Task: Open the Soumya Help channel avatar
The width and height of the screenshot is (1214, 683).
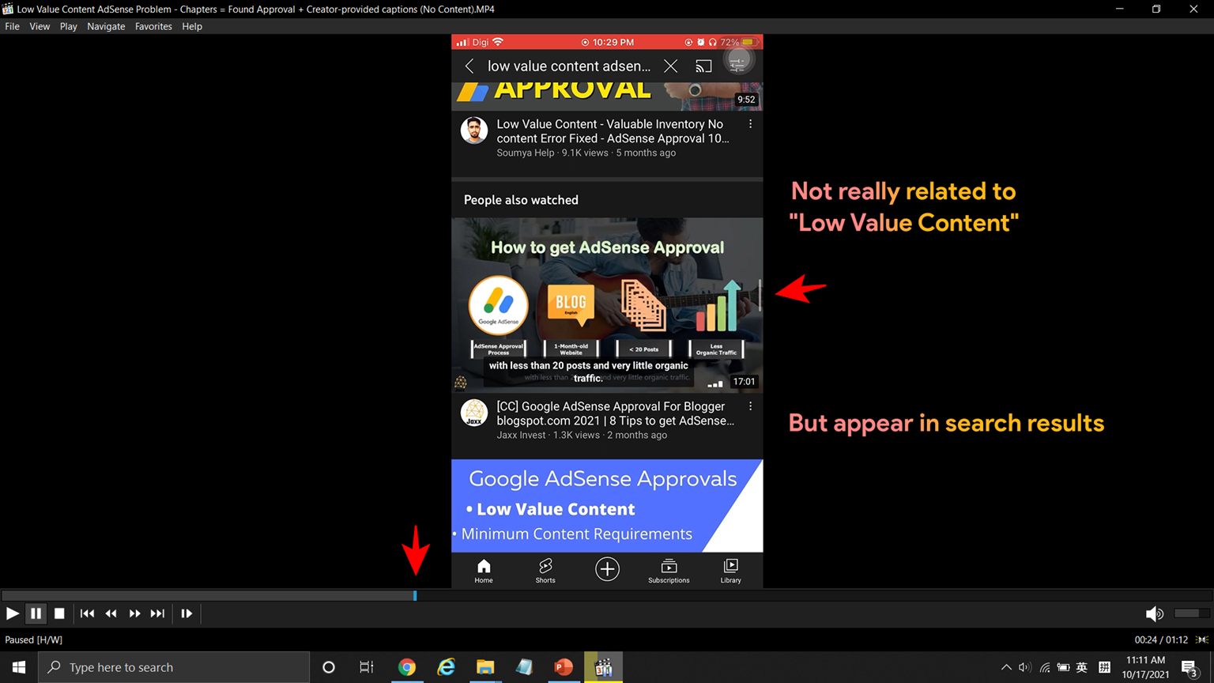Action: 474,130
